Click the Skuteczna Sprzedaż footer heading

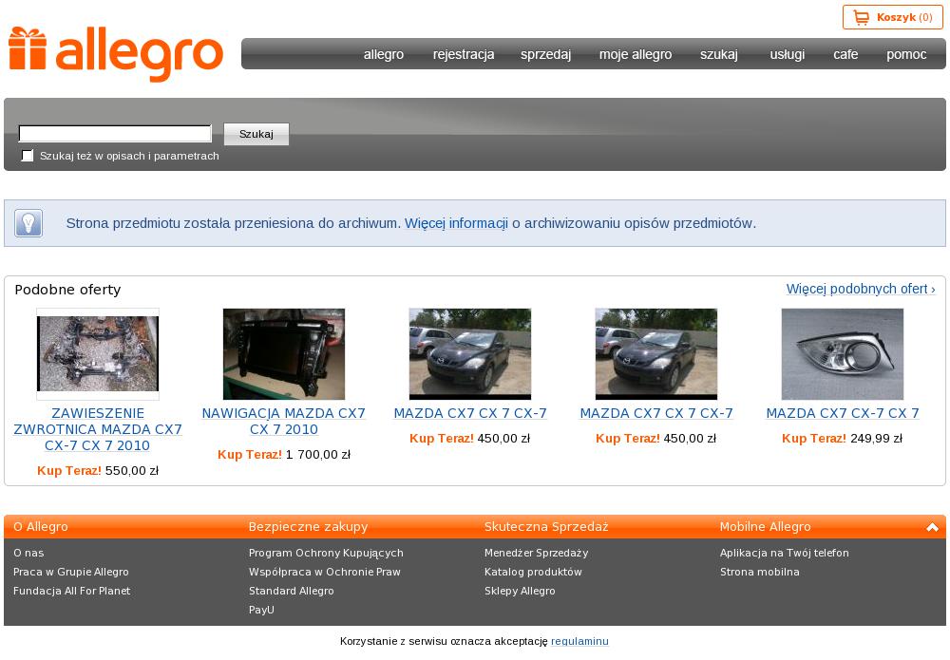[x=546, y=527]
